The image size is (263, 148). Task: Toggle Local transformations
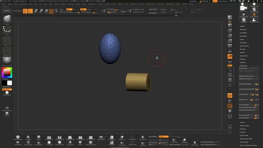pyautogui.click(x=230, y=56)
